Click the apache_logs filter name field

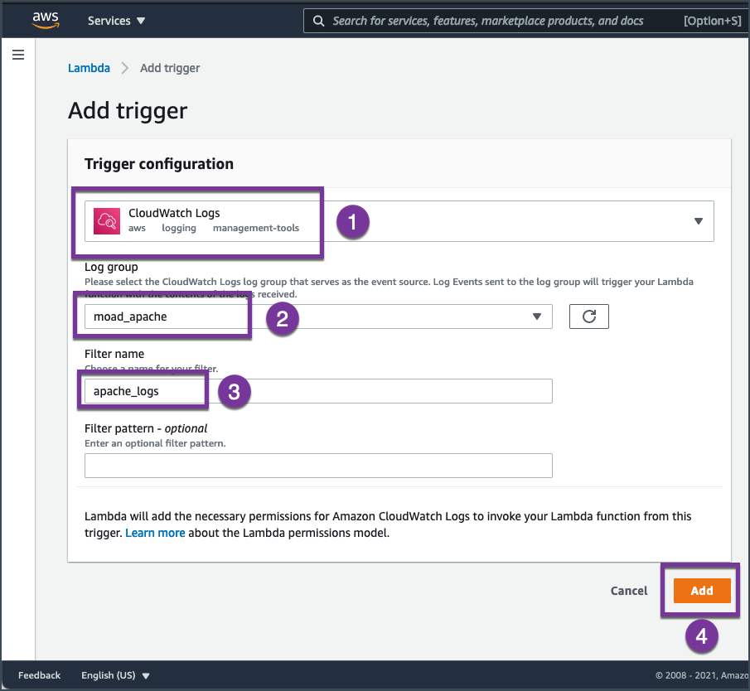click(318, 391)
